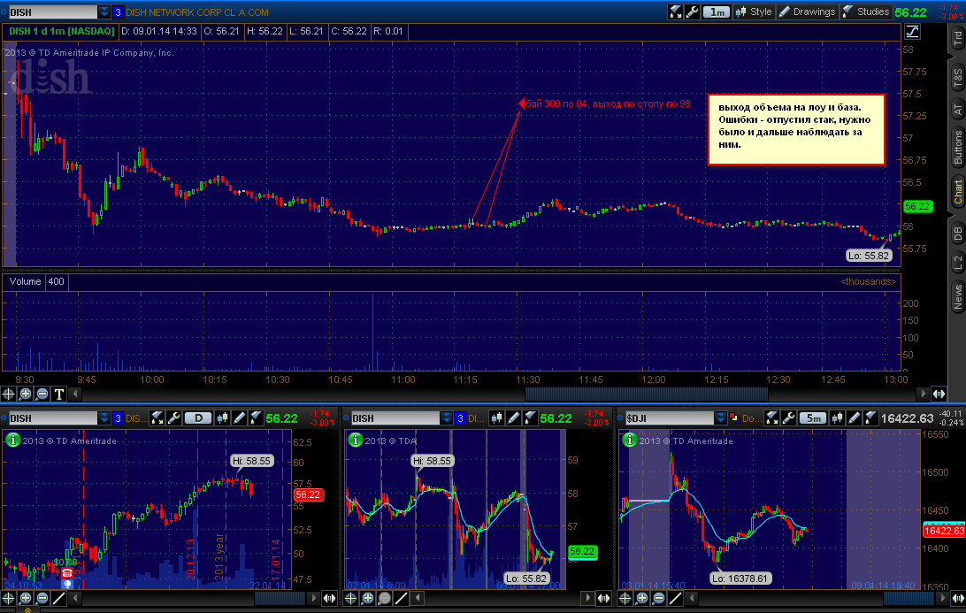966x613 pixels.
Task: Expand symbol dropdown in the middle DISH panel
Action: tap(447, 418)
